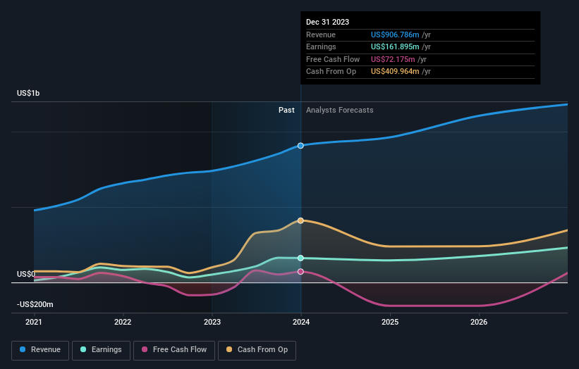Select the Revenue data point at 2024
Viewport: 579px width, 369px height.
tap(300, 146)
